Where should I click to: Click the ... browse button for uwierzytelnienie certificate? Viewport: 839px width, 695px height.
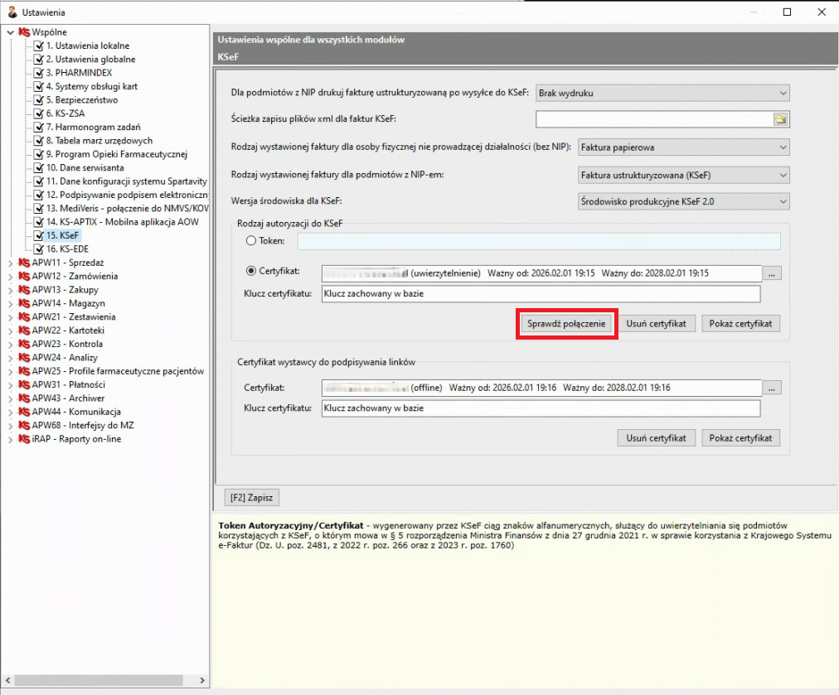click(772, 273)
